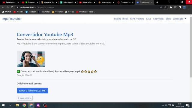
Task: Open the taskbar clock and date
Action: coord(180,105)
